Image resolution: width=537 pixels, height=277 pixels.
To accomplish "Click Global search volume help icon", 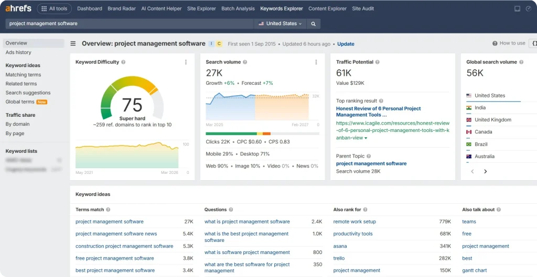I will [521, 62].
